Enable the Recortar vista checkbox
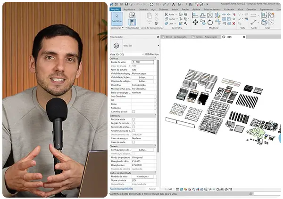Viewport: 283px width, 199px height. 133,119
